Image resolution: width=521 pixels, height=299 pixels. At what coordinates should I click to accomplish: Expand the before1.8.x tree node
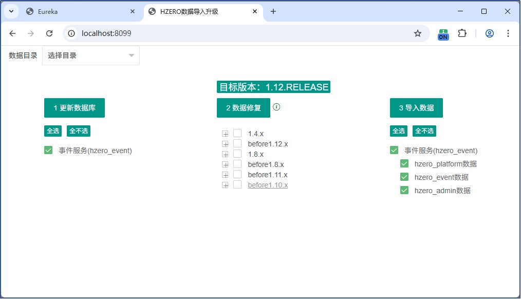click(x=225, y=164)
